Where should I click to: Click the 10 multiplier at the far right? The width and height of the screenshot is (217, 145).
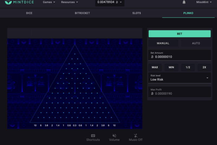tap(114, 125)
